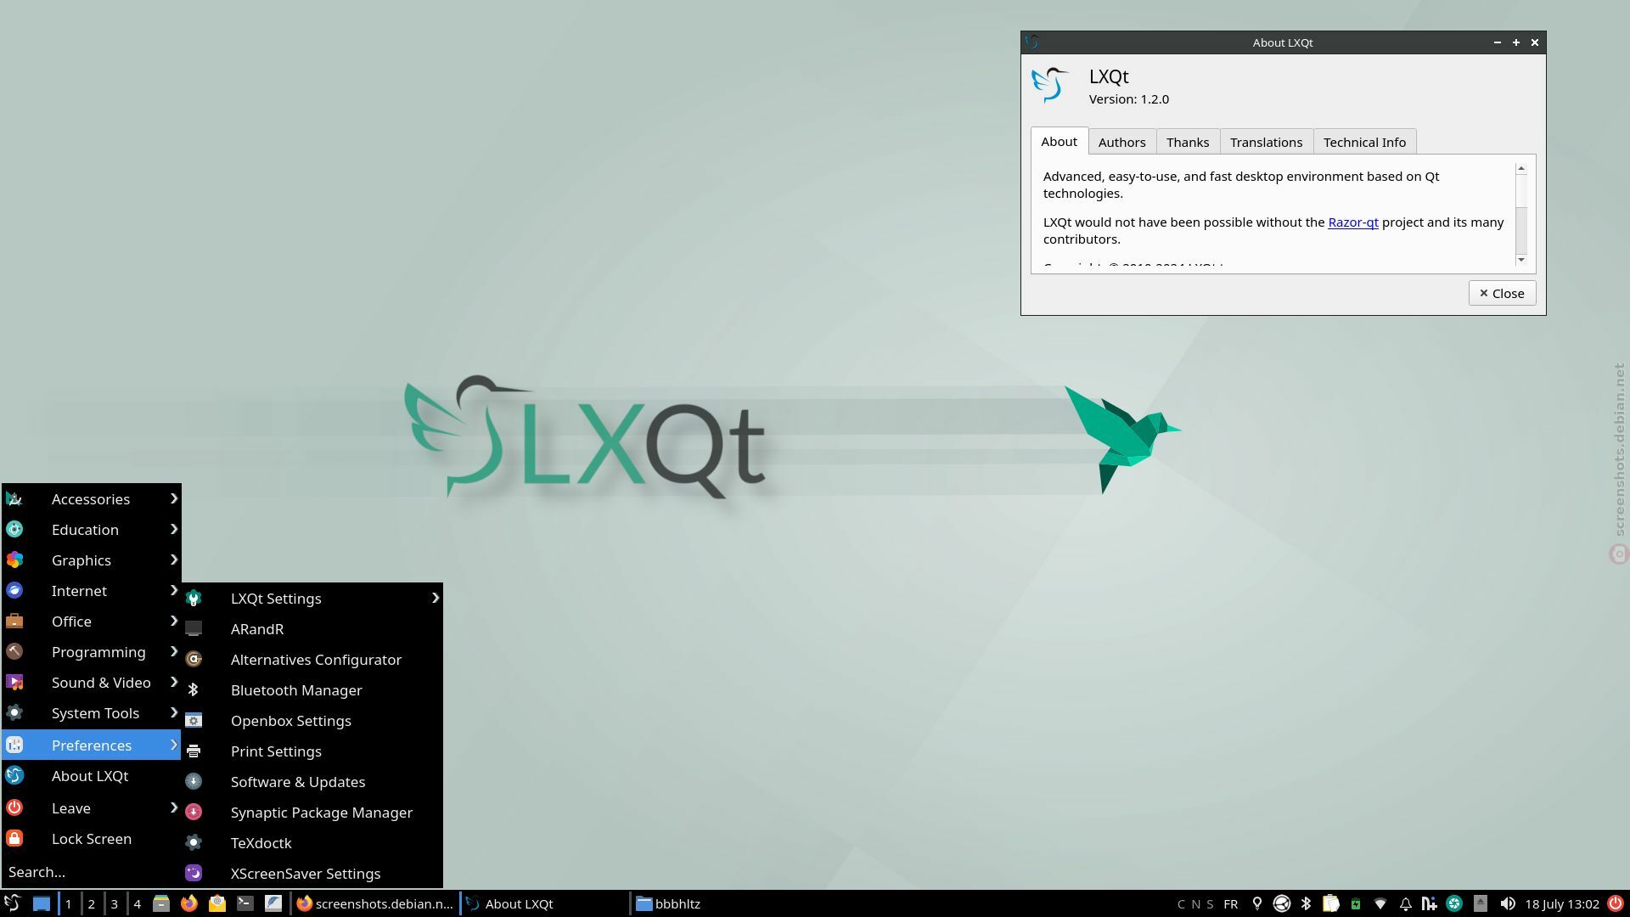The width and height of the screenshot is (1630, 917).
Task: Open the volume control speaker icon
Action: (1508, 903)
